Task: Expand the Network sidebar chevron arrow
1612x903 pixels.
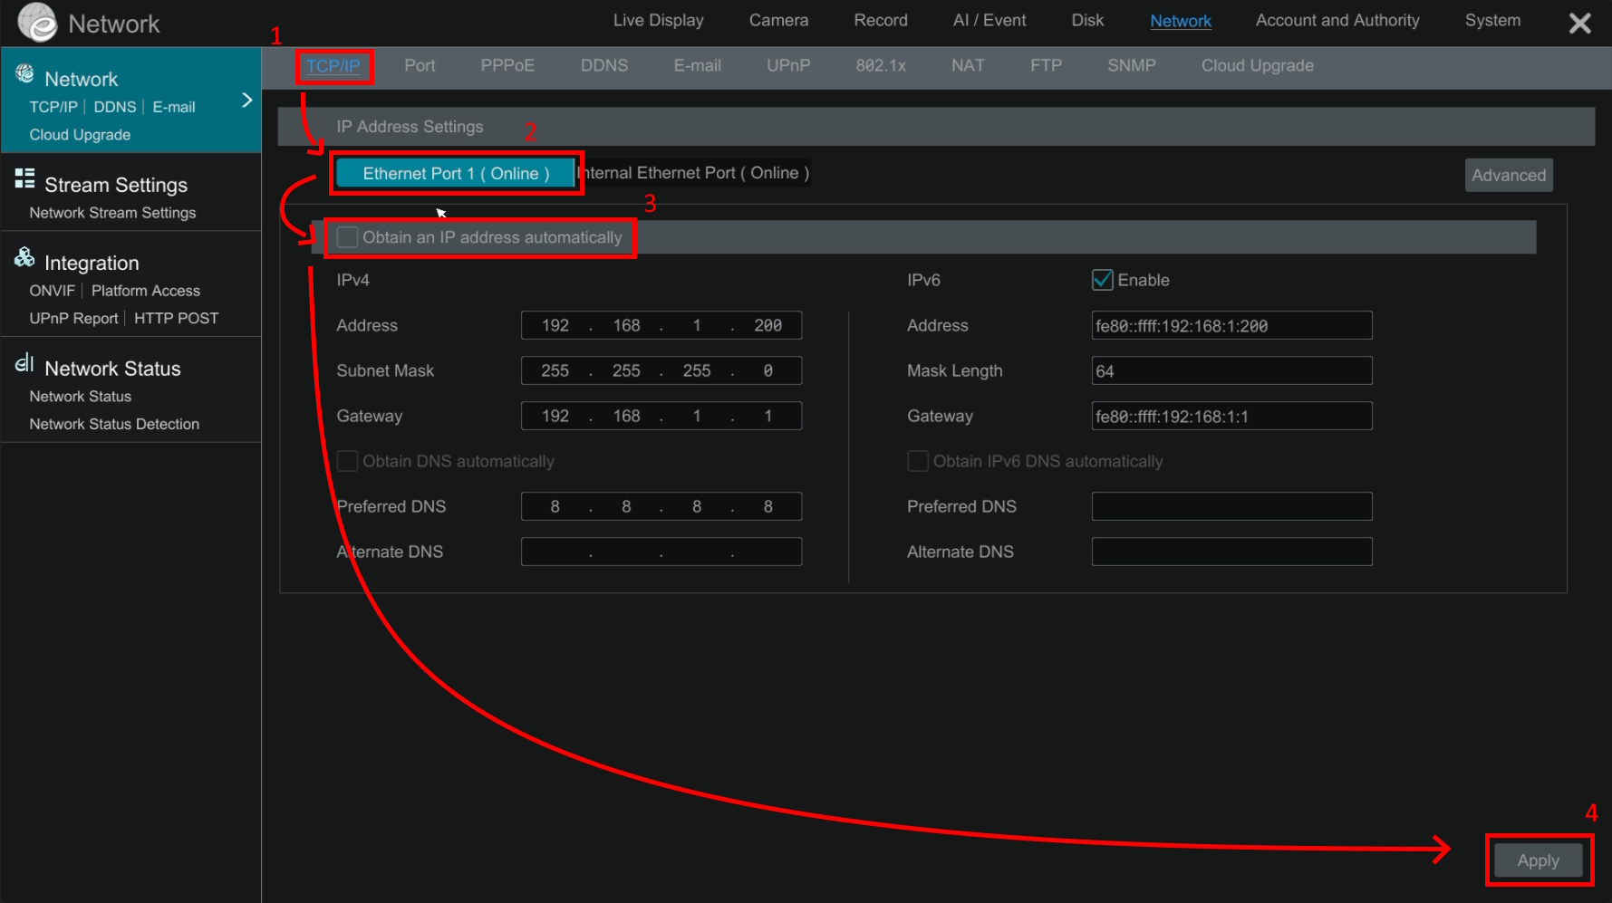Action: click(x=246, y=101)
